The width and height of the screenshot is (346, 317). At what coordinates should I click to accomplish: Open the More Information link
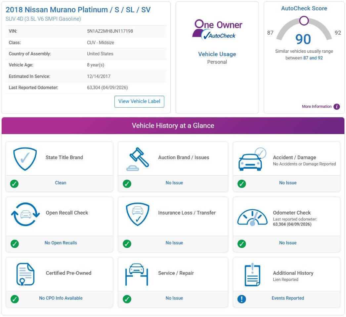tap(317, 106)
